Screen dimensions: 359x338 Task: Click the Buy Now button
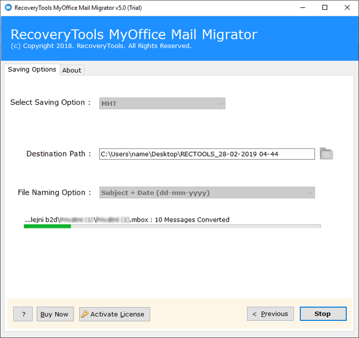pyautogui.click(x=55, y=314)
